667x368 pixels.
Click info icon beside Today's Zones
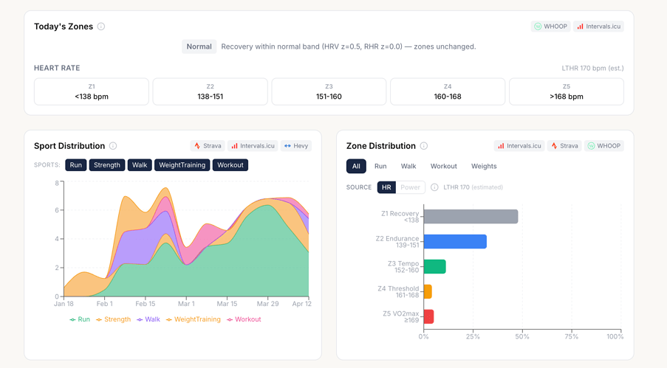pos(100,27)
